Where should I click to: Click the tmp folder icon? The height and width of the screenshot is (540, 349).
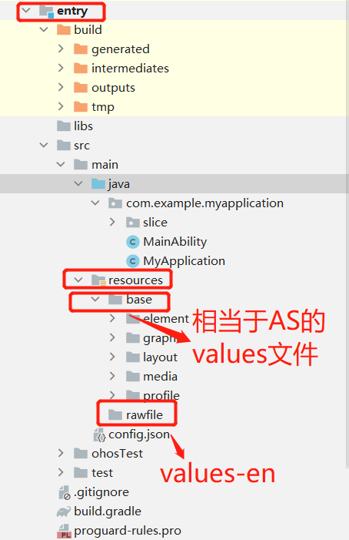click(81, 107)
